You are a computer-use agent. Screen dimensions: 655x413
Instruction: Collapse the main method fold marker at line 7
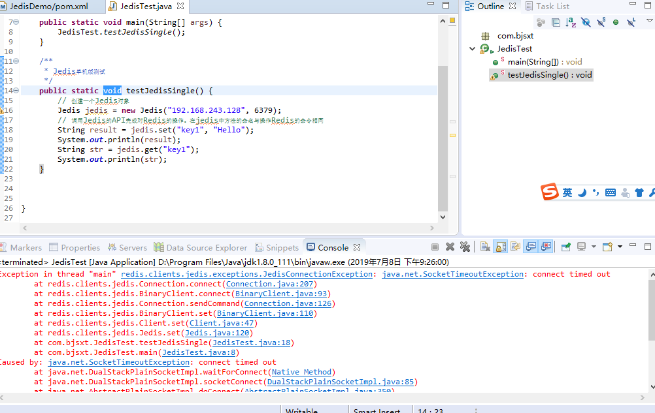point(16,22)
